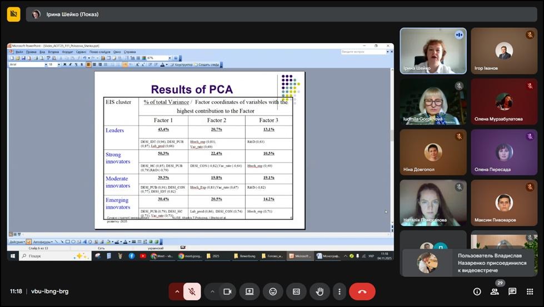544x307 pixels.
Task: Unmute the microphone in Meet
Action: pyautogui.click(x=192, y=291)
